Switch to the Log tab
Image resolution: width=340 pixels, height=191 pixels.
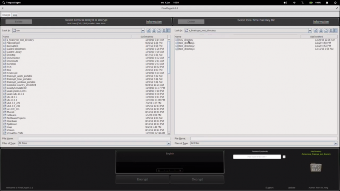[x=15, y=15]
